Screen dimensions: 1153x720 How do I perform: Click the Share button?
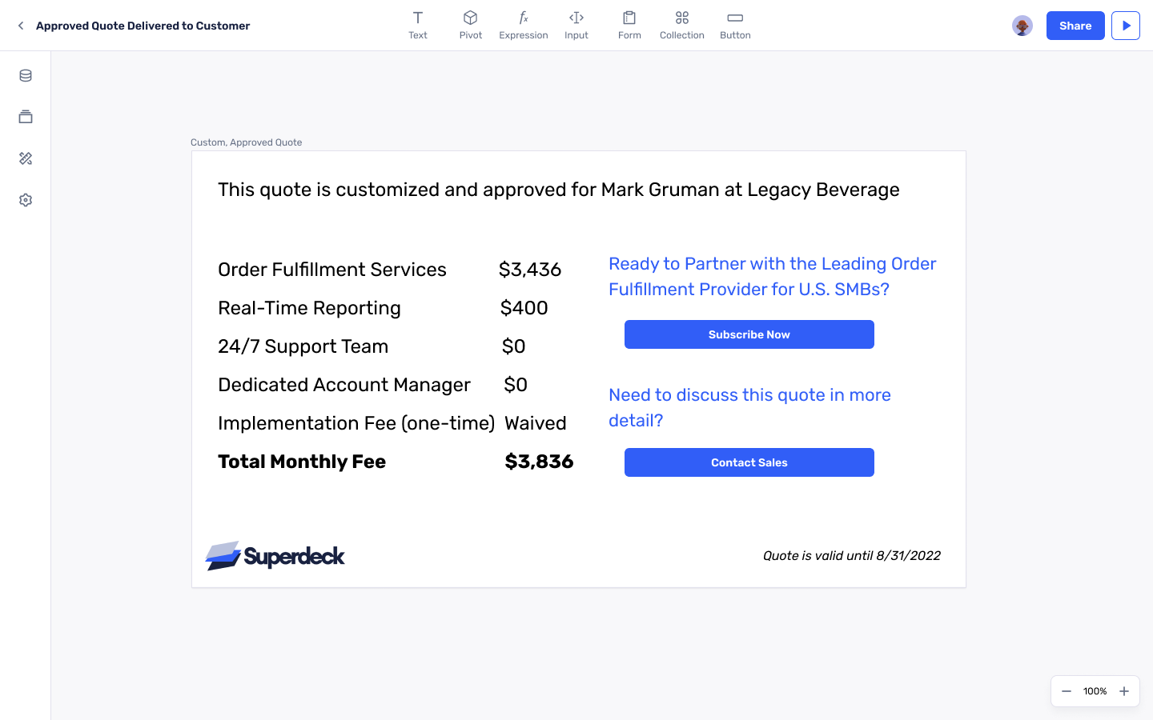pos(1075,26)
